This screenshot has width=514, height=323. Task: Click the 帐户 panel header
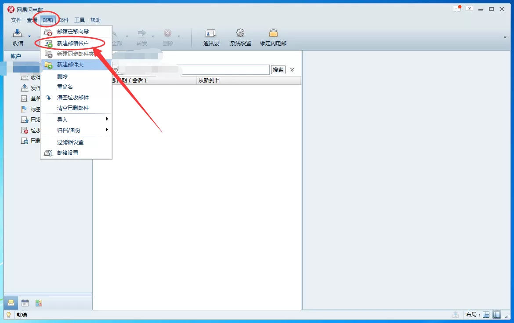16,56
